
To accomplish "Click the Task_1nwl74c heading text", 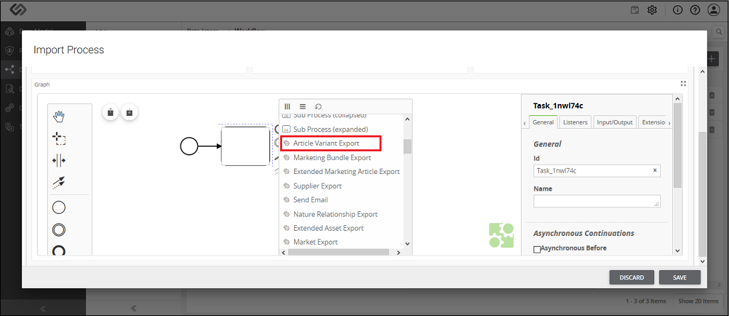I will (x=558, y=105).
